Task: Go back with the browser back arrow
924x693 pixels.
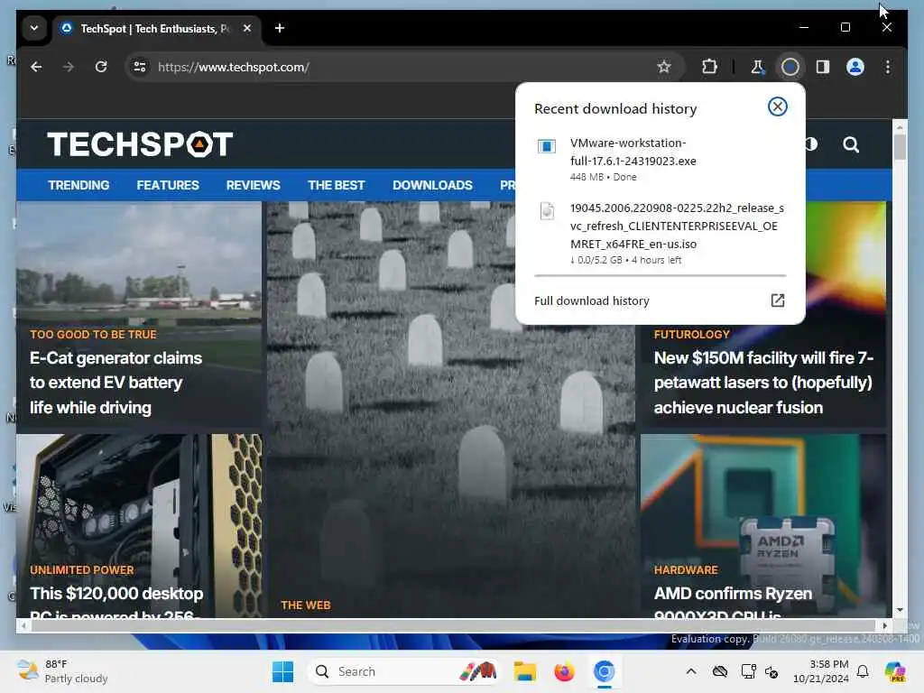Action: click(x=36, y=67)
